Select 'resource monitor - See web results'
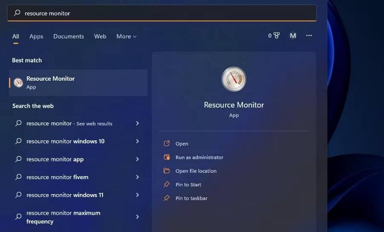This screenshot has width=384, height=232. (x=78, y=123)
